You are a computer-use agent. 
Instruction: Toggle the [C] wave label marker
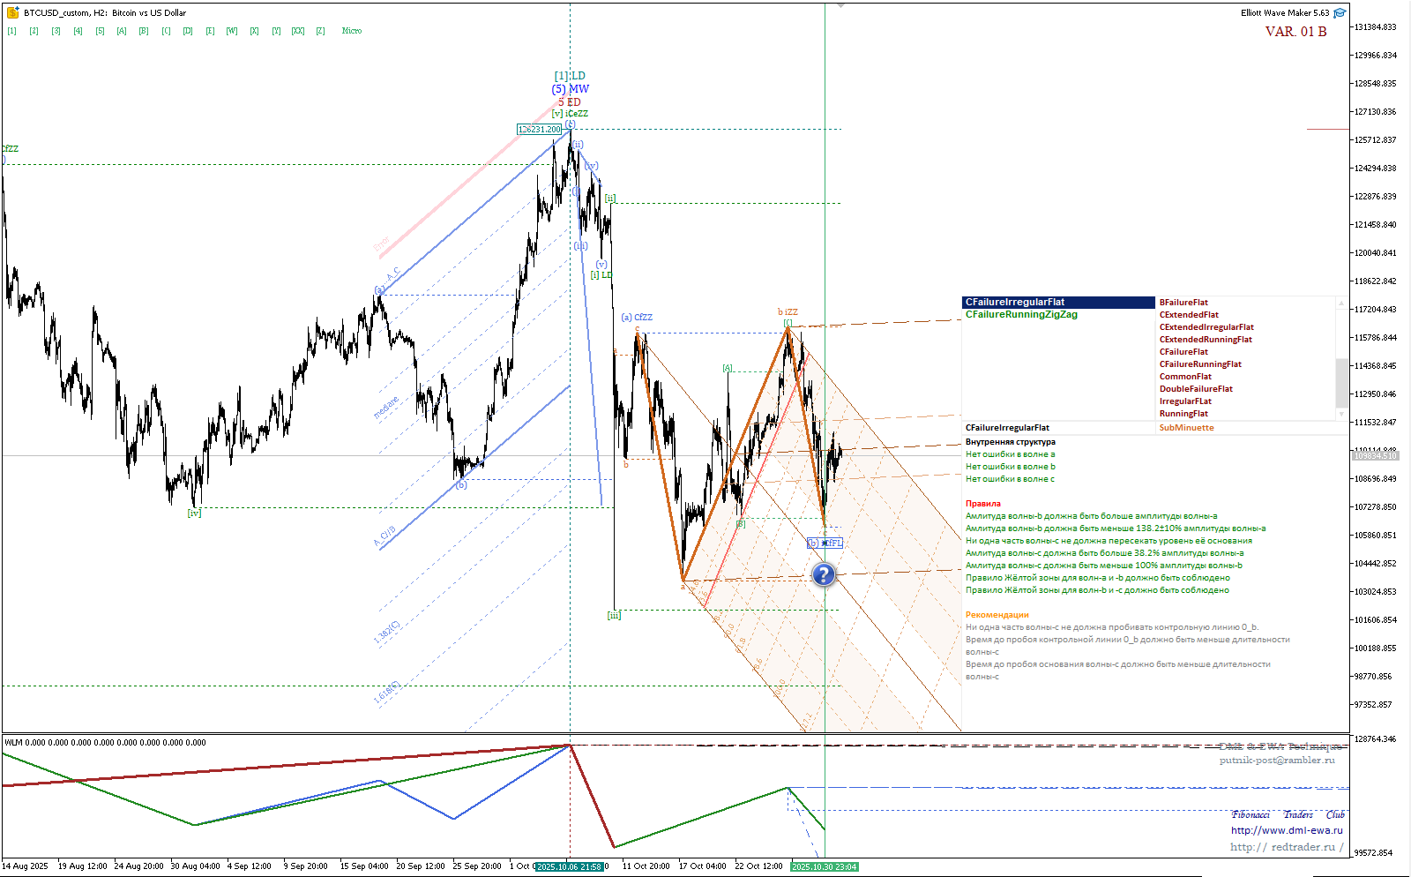tap(166, 31)
